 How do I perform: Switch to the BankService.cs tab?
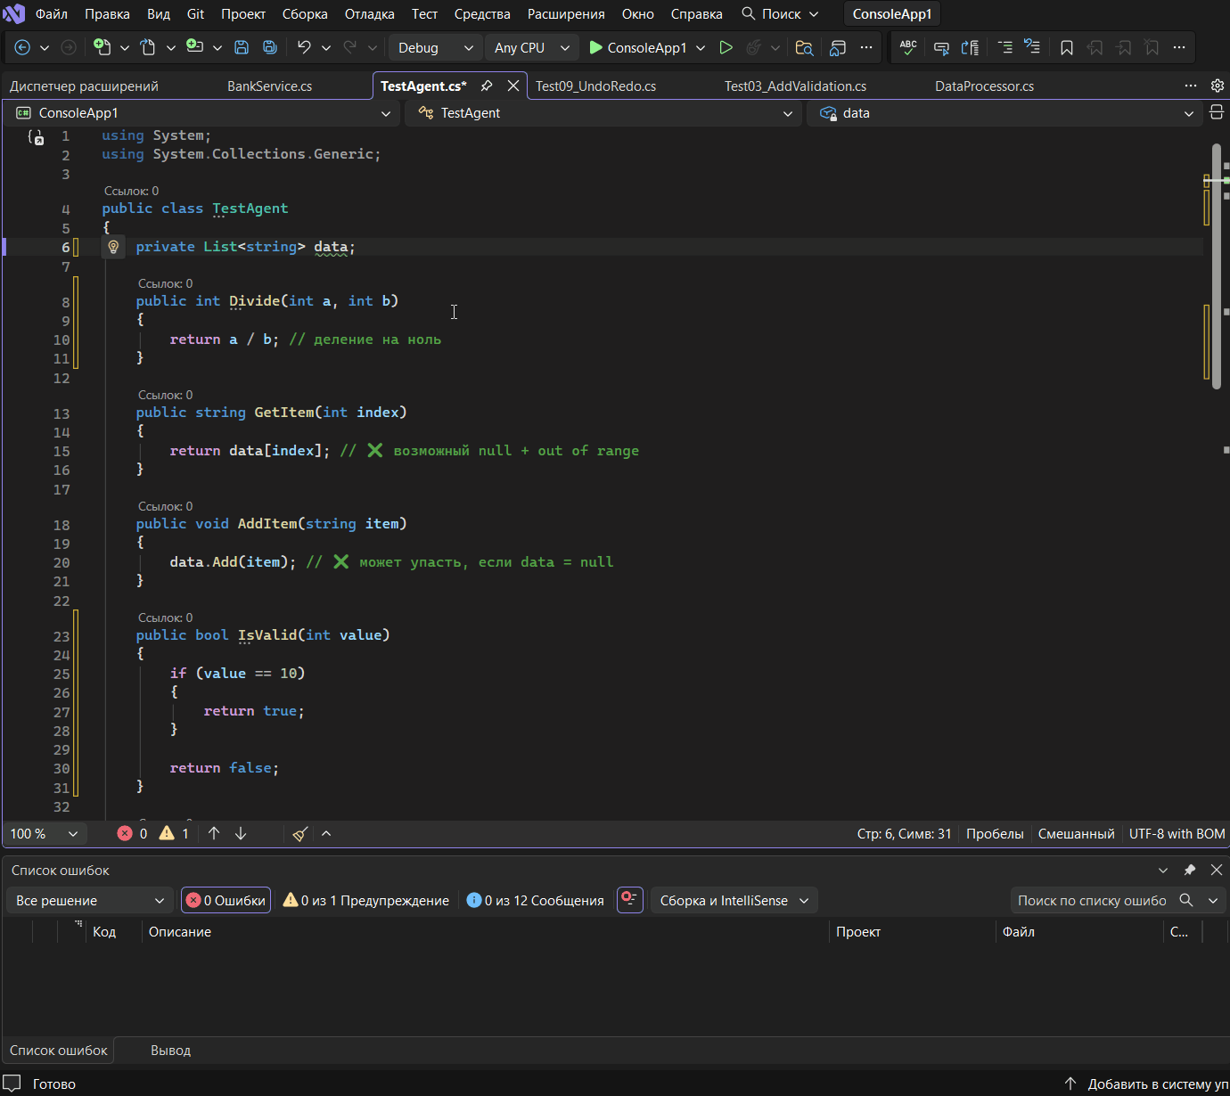point(269,86)
